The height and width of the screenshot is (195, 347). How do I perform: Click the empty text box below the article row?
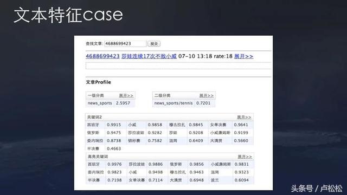click(x=178, y=66)
